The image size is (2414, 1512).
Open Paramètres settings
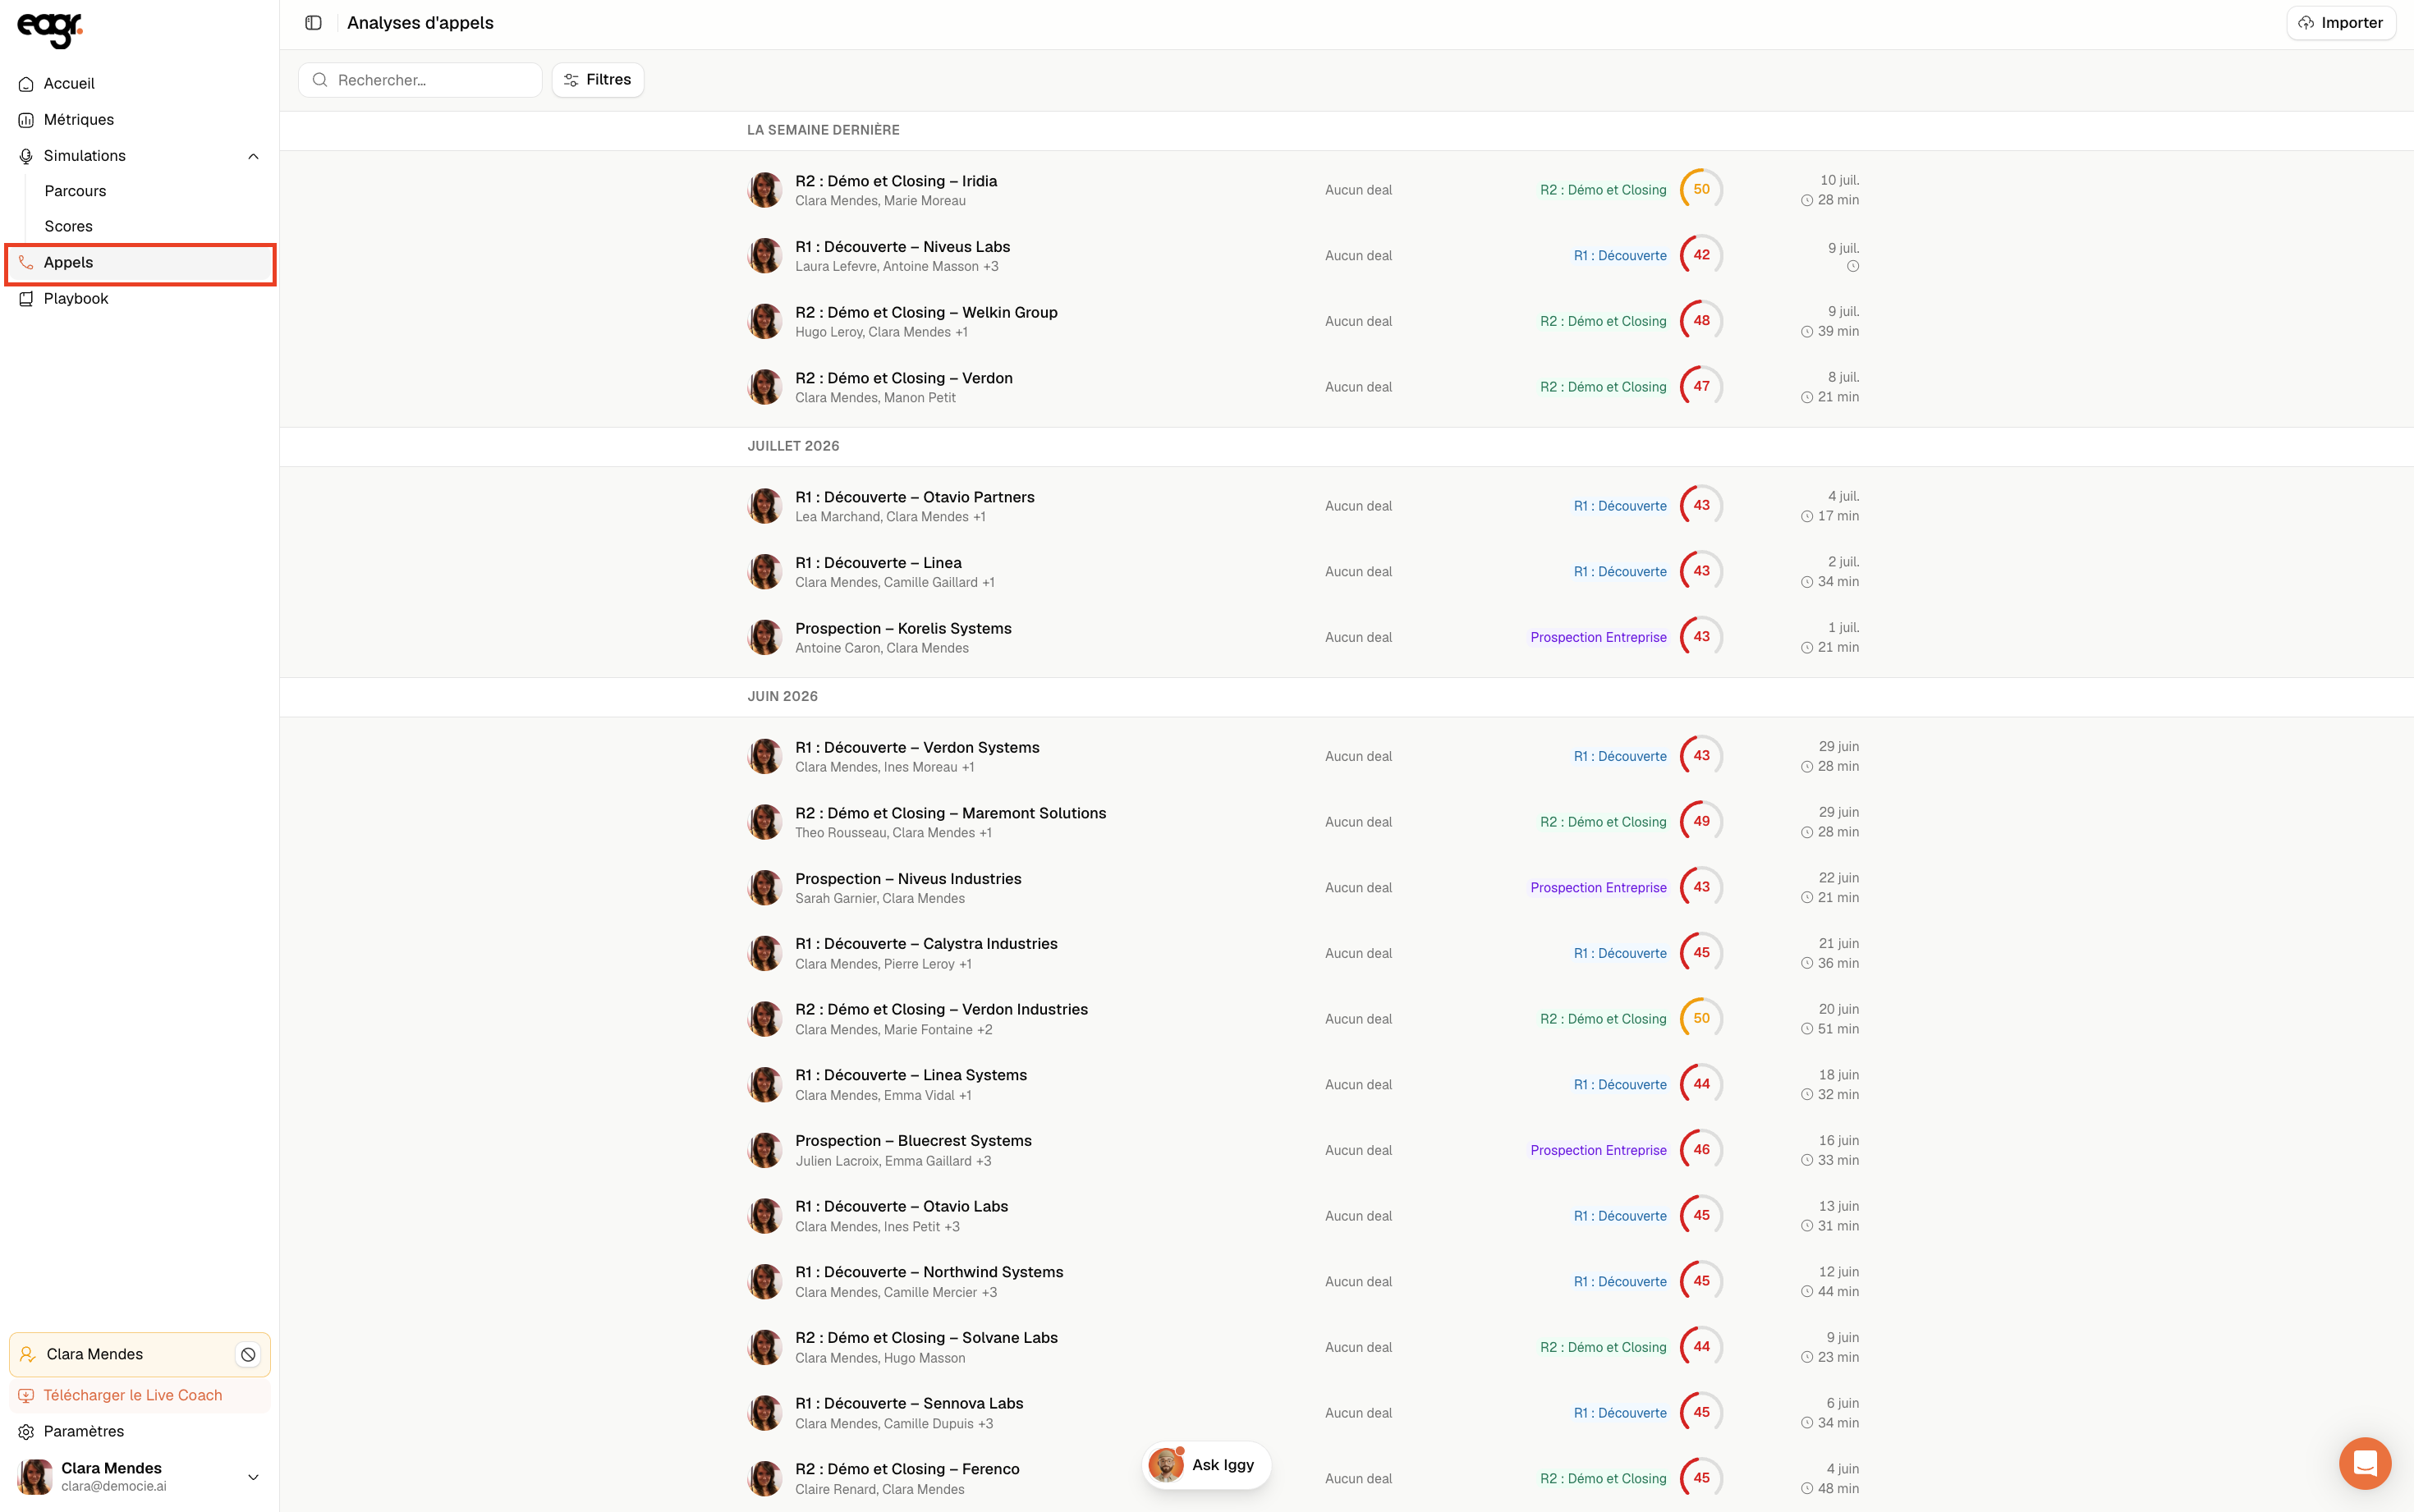click(140, 1432)
